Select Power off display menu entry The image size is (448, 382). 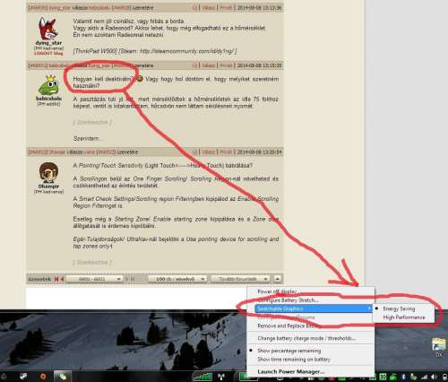click(x=311, y=291)
